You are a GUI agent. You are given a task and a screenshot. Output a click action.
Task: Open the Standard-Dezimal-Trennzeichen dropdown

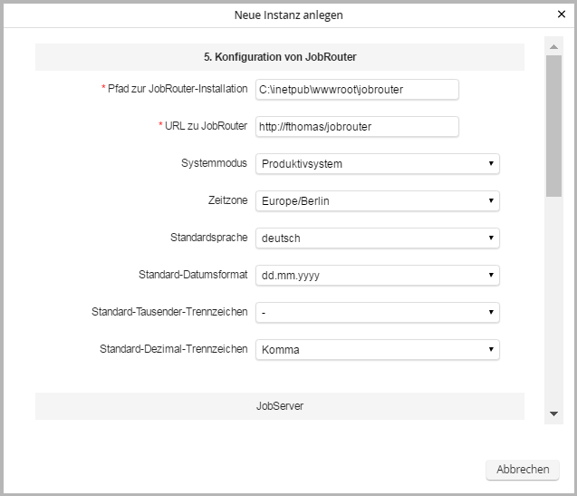coord(378,349)
